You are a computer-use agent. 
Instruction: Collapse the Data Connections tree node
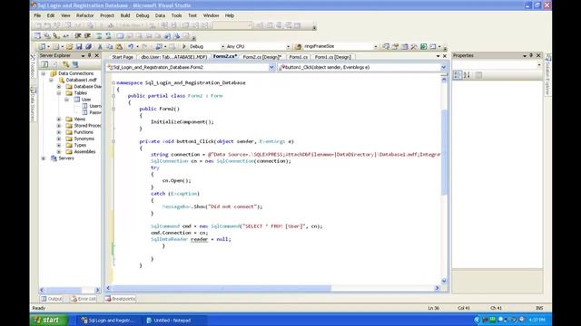click(x=44, y=73)
